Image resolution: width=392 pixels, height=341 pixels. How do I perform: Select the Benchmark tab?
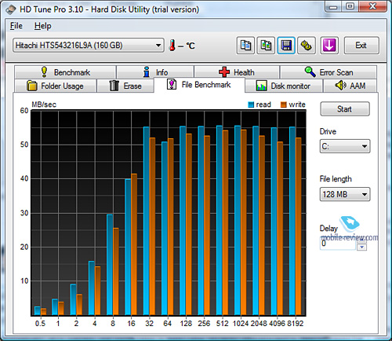coord(65,72)
